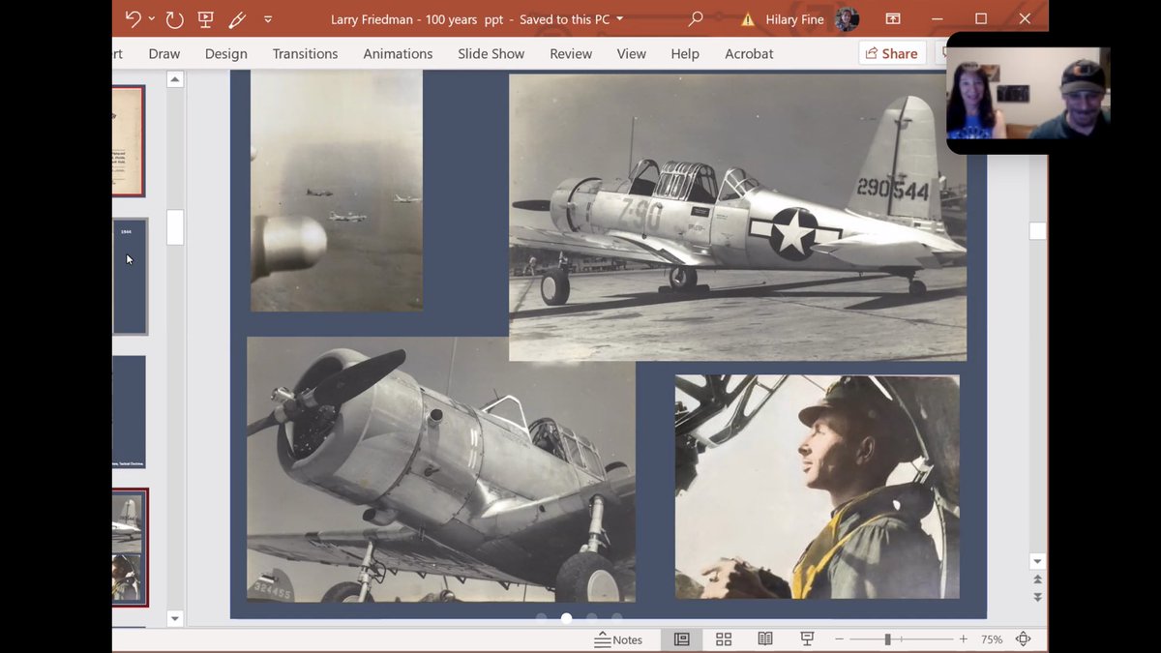This screenshot has width=1161, height=653.
Task: Select the propeller close-up airplane photo
Action: tap(441, 469)
